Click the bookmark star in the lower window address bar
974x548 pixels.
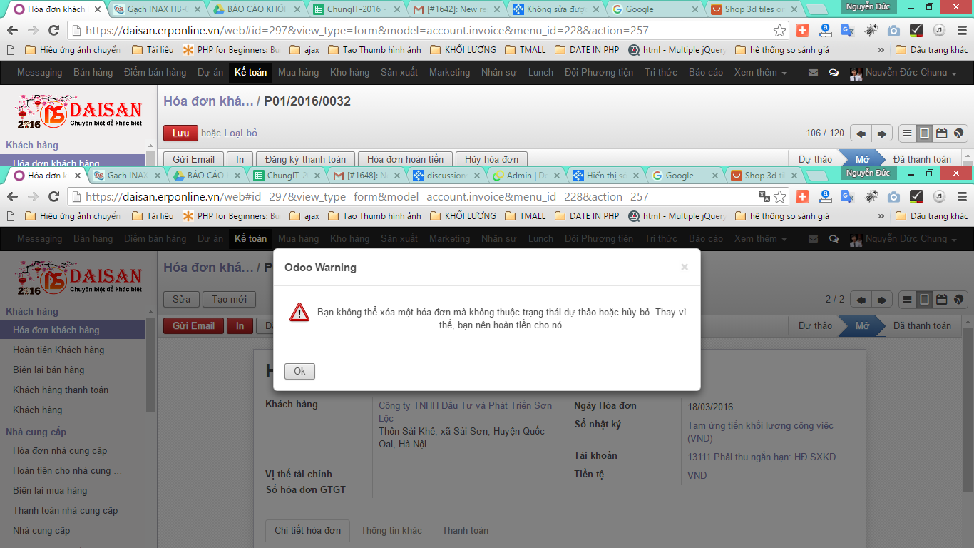pyautogui.click(x=780, y=196)
